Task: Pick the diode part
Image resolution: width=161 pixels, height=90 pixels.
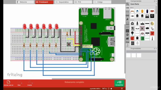Action: pyautogui.click(x=132, y=16)
